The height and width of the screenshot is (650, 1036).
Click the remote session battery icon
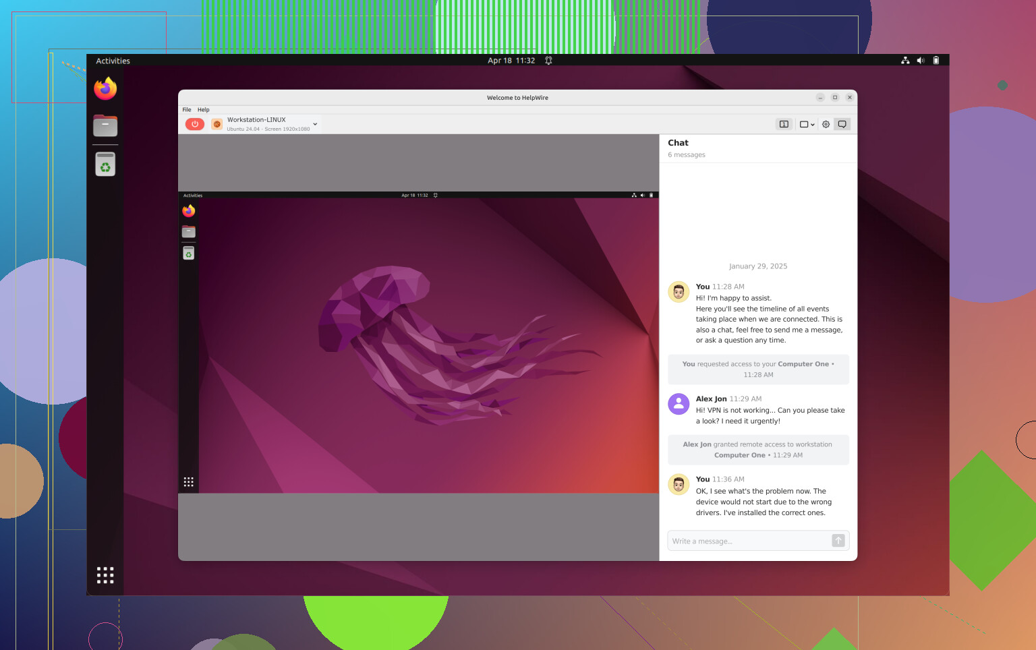coord(651,196)
